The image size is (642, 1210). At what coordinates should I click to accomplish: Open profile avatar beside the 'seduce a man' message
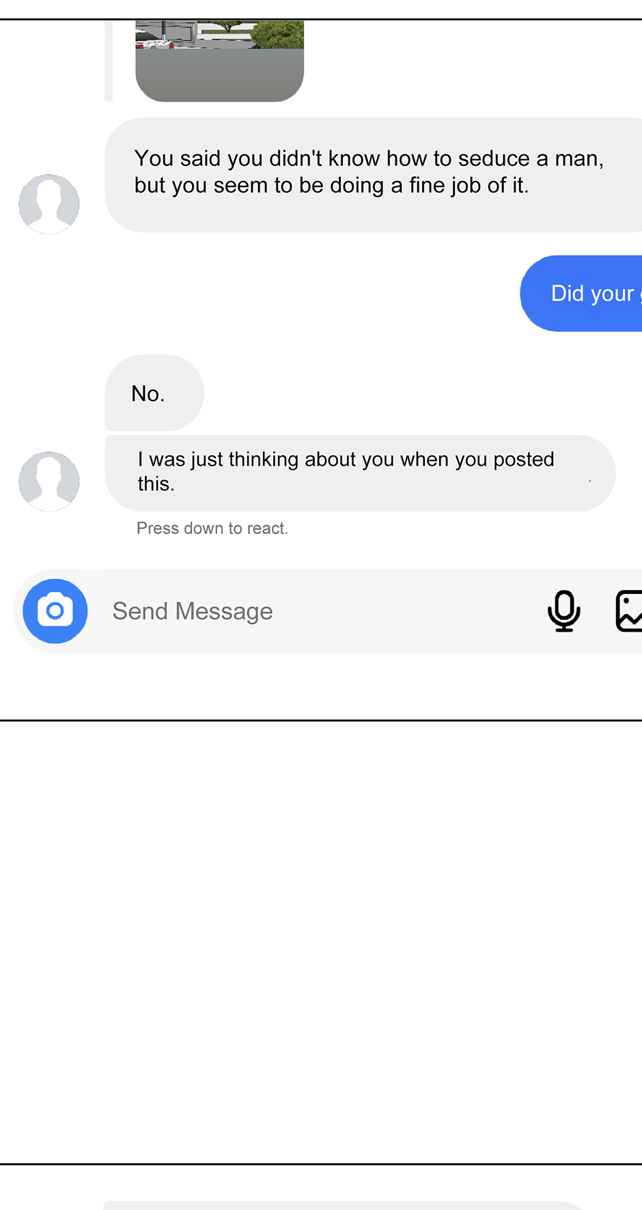tap(48, 203)
